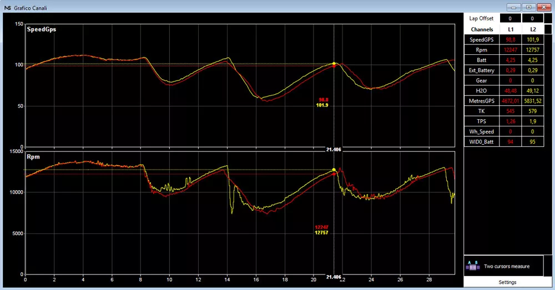Edit the L2 Lap Offset field
555x290 pixels.
532,18
